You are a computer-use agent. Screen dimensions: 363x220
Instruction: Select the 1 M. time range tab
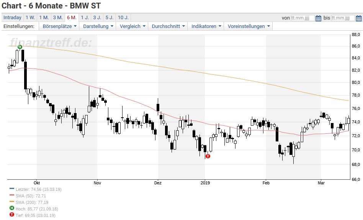pyautogui.click(x=44, y=18)
